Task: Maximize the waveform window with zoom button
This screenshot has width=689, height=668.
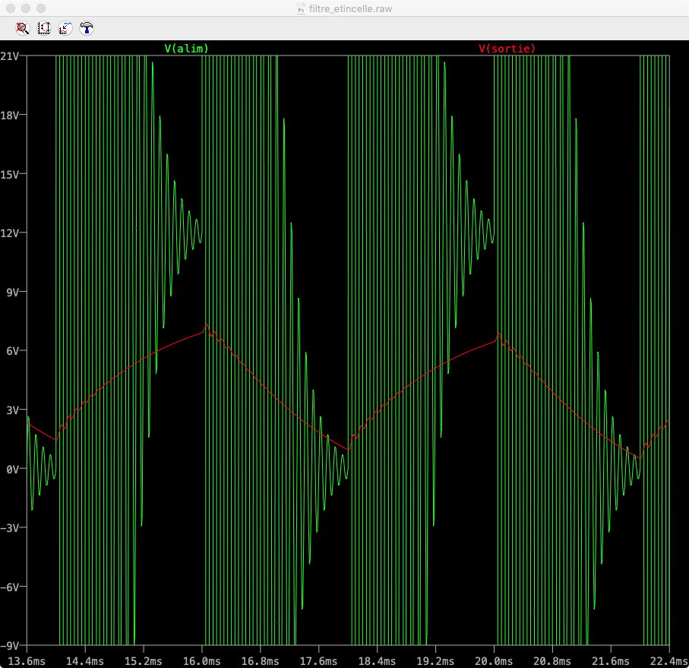Action: tap(41, 8)
